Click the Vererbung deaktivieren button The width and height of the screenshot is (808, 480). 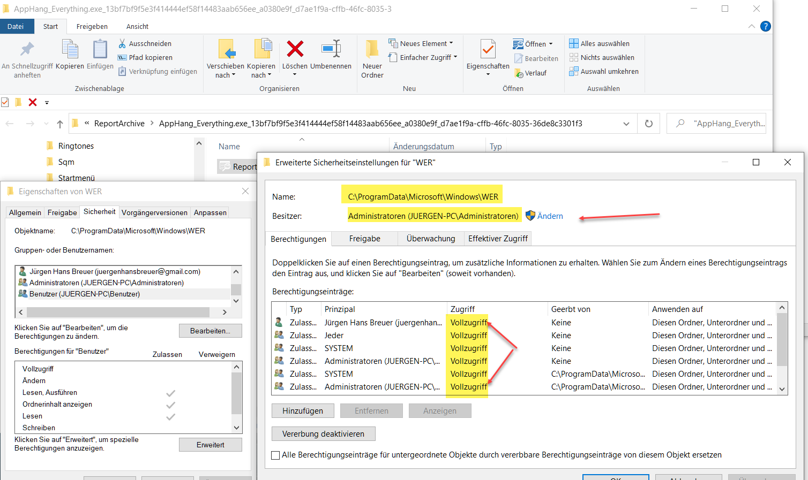pyautogui.click(x=323, y=434)
